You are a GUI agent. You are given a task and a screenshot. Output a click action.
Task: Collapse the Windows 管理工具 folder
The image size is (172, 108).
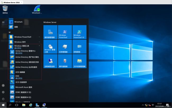24,47
